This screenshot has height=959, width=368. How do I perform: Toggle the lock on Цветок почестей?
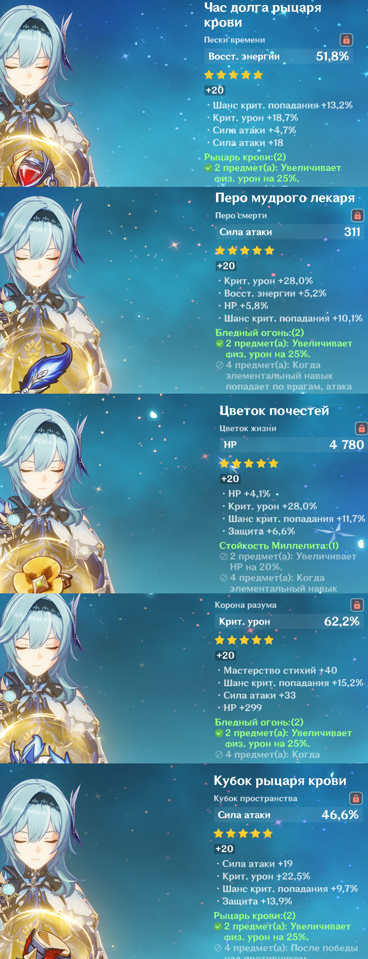click(362, 429)
